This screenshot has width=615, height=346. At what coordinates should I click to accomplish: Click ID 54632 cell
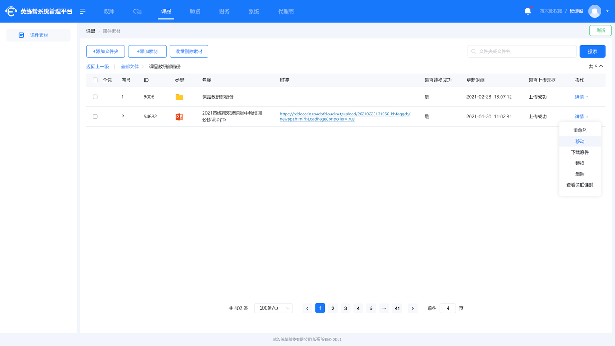[x=150, y=117]
